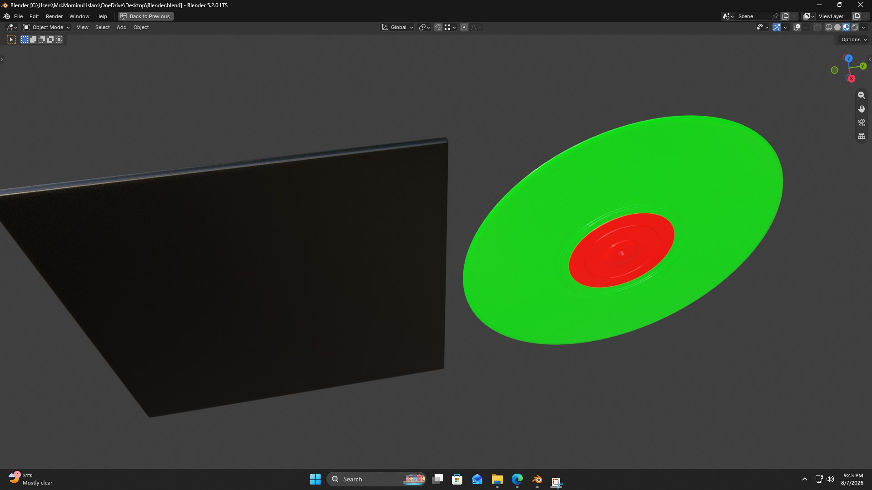Viewport: 872px width, 490px height.
Task: Click the pan view hand icon
Action: (x=862, y=109)
